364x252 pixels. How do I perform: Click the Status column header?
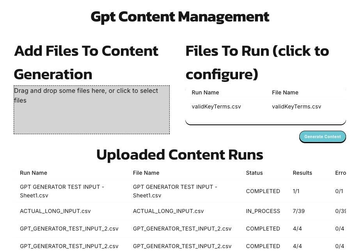(254, 173)
